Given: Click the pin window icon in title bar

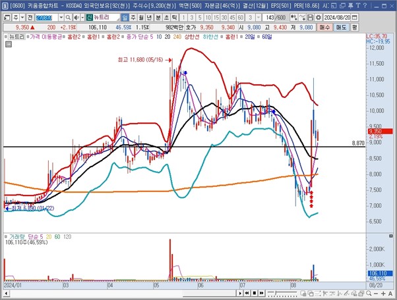Looking at the screenshot, I should tap(351, 5).
